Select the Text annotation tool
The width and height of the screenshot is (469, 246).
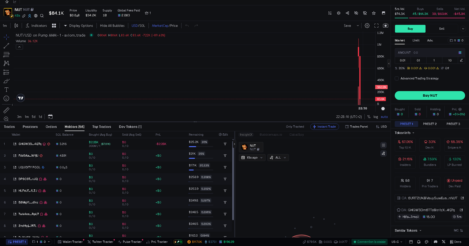coord(6,90)
